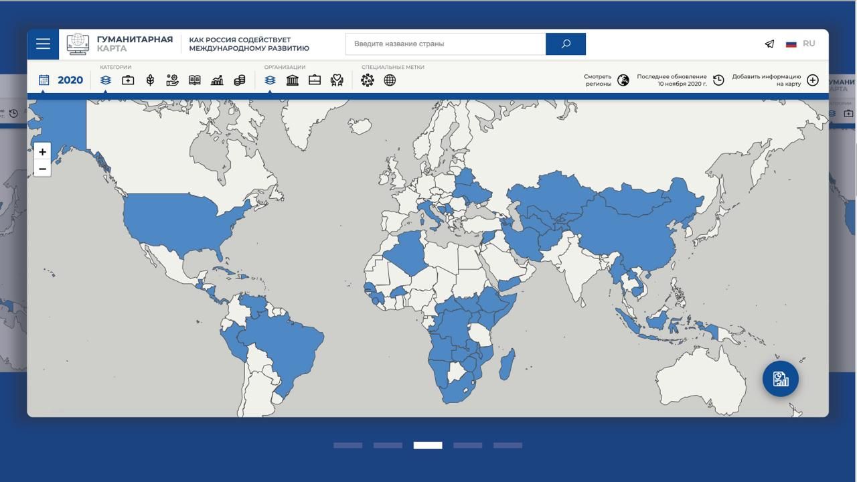
Task: Click the КАТЕГОРИИ label
Action: pyautogui.click(x=116, y=67)
